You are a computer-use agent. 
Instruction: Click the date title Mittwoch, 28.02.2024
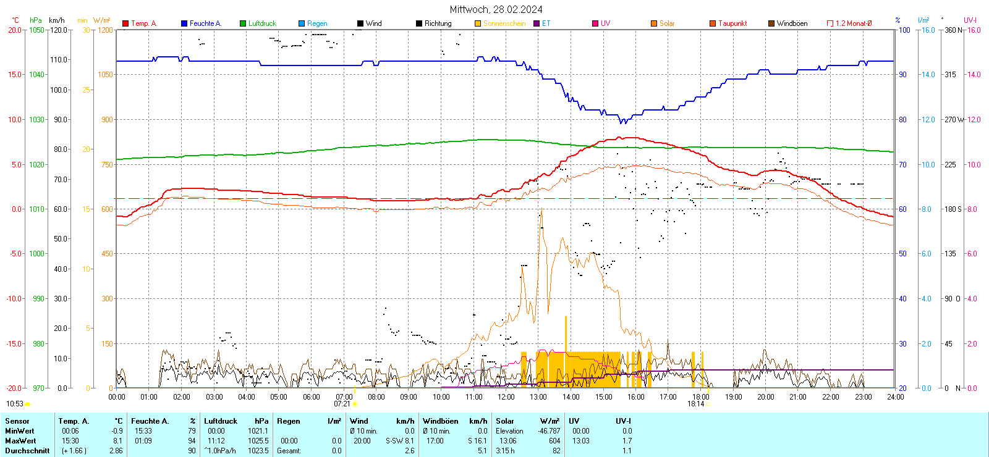496,9
